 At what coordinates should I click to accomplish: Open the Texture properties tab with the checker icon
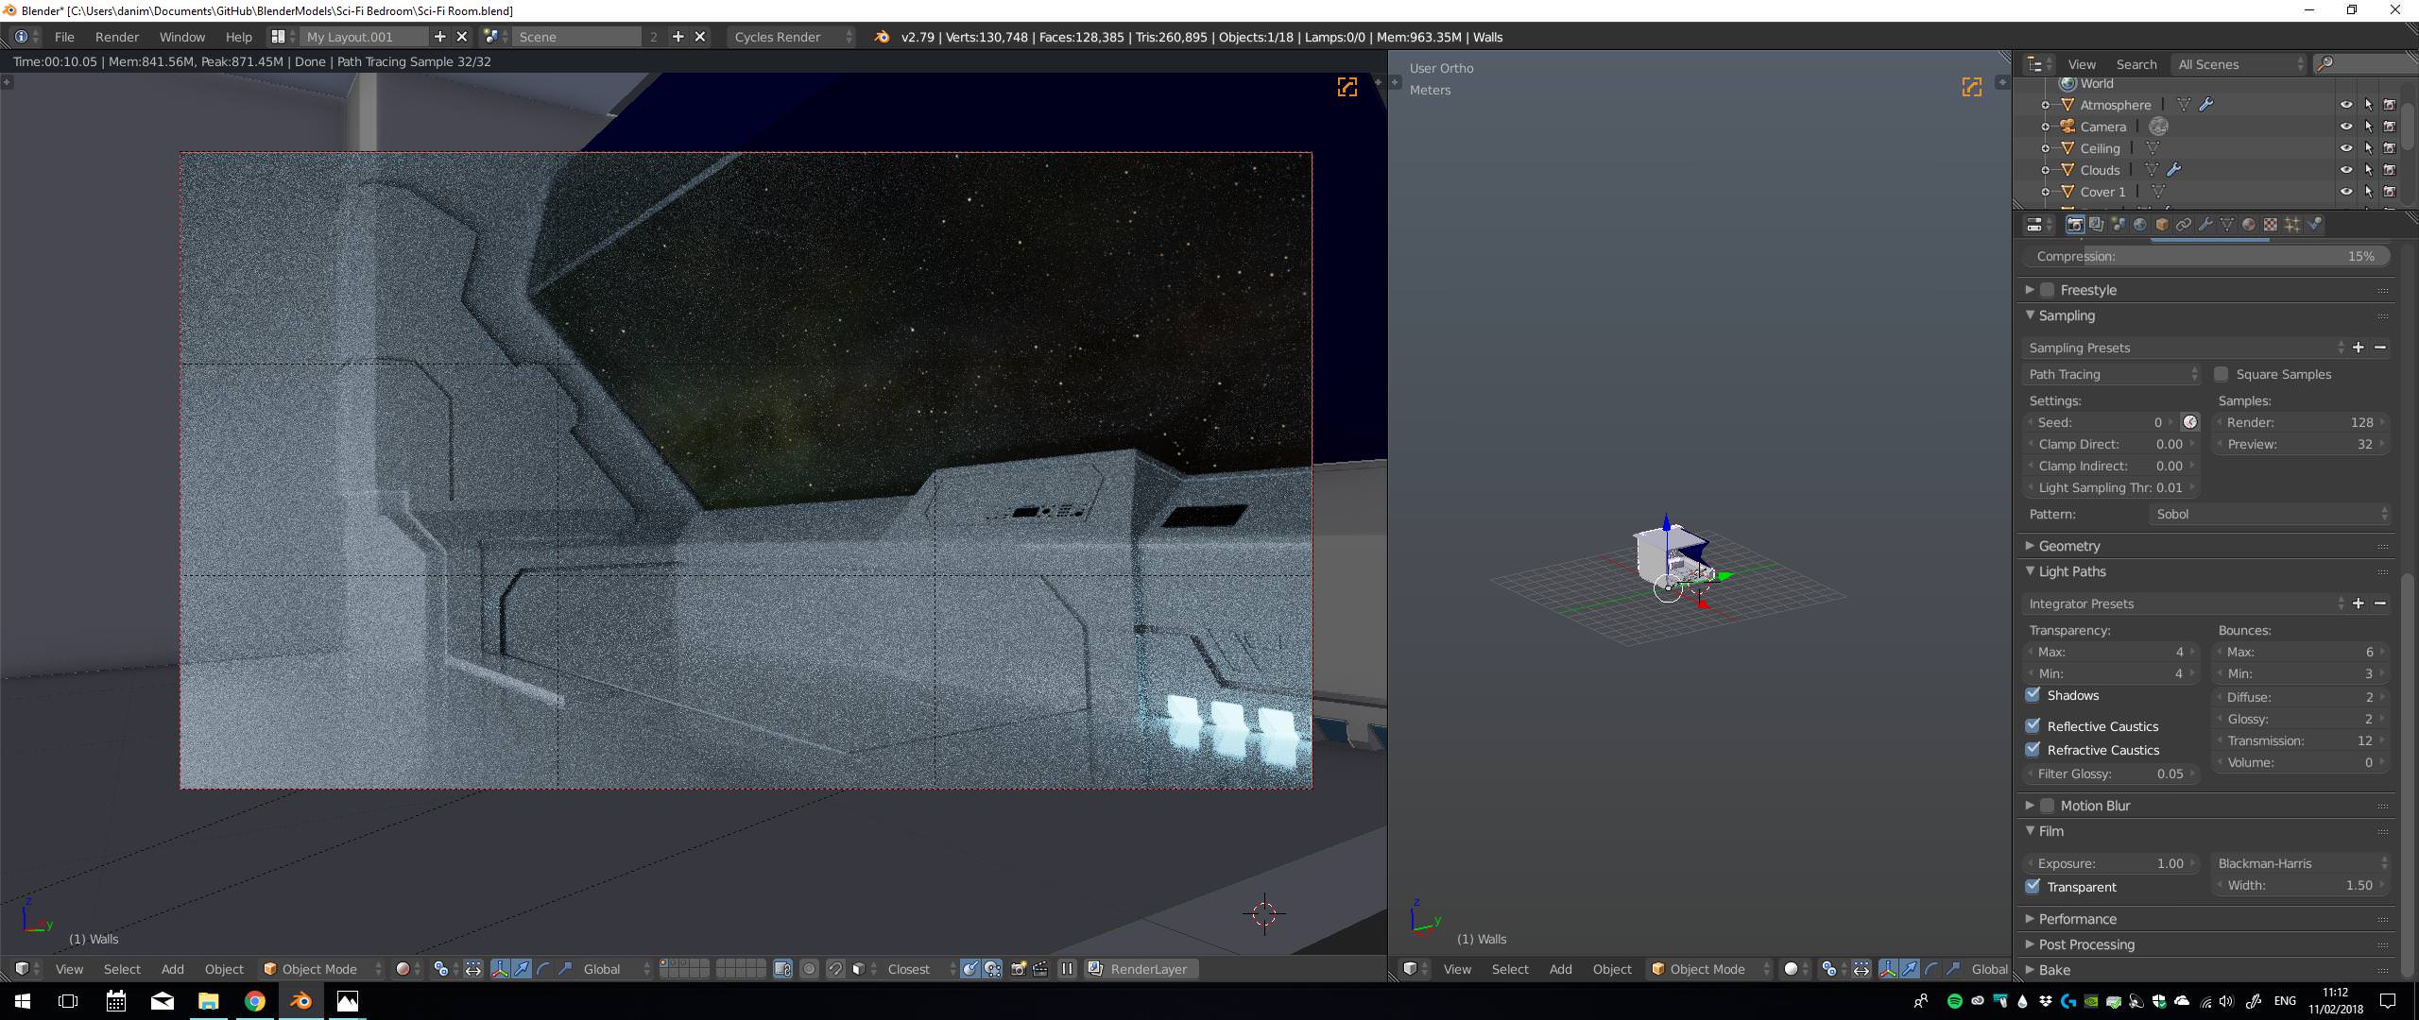coord(2270,225)
